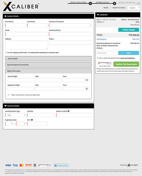Image resolution: width=142 pixels, height=176 pixels.
Task: Click the Confirm This Reservation button
Action: pyautogui.click(x=126, y=64)
